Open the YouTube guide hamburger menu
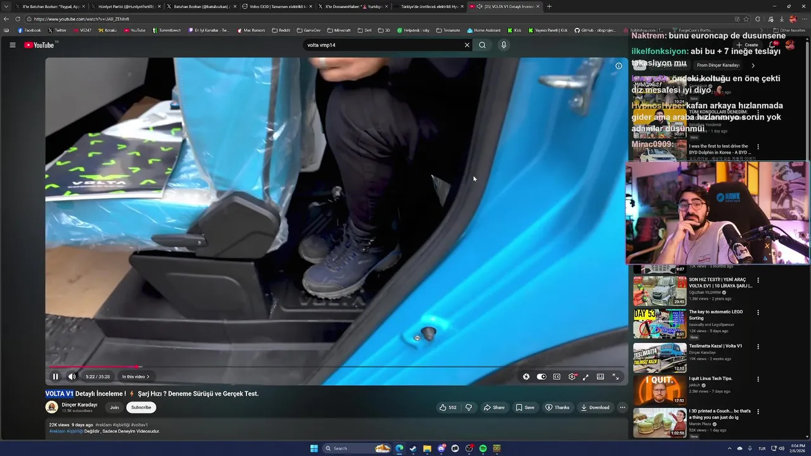 point(12,45)
